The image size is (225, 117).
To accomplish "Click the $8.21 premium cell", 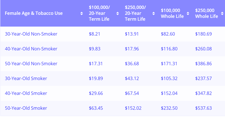I will (x=94, y=34).
